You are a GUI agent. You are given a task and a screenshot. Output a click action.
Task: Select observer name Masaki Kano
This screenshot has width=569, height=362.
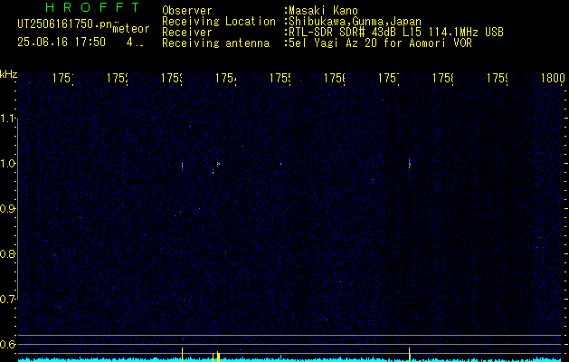323,11
